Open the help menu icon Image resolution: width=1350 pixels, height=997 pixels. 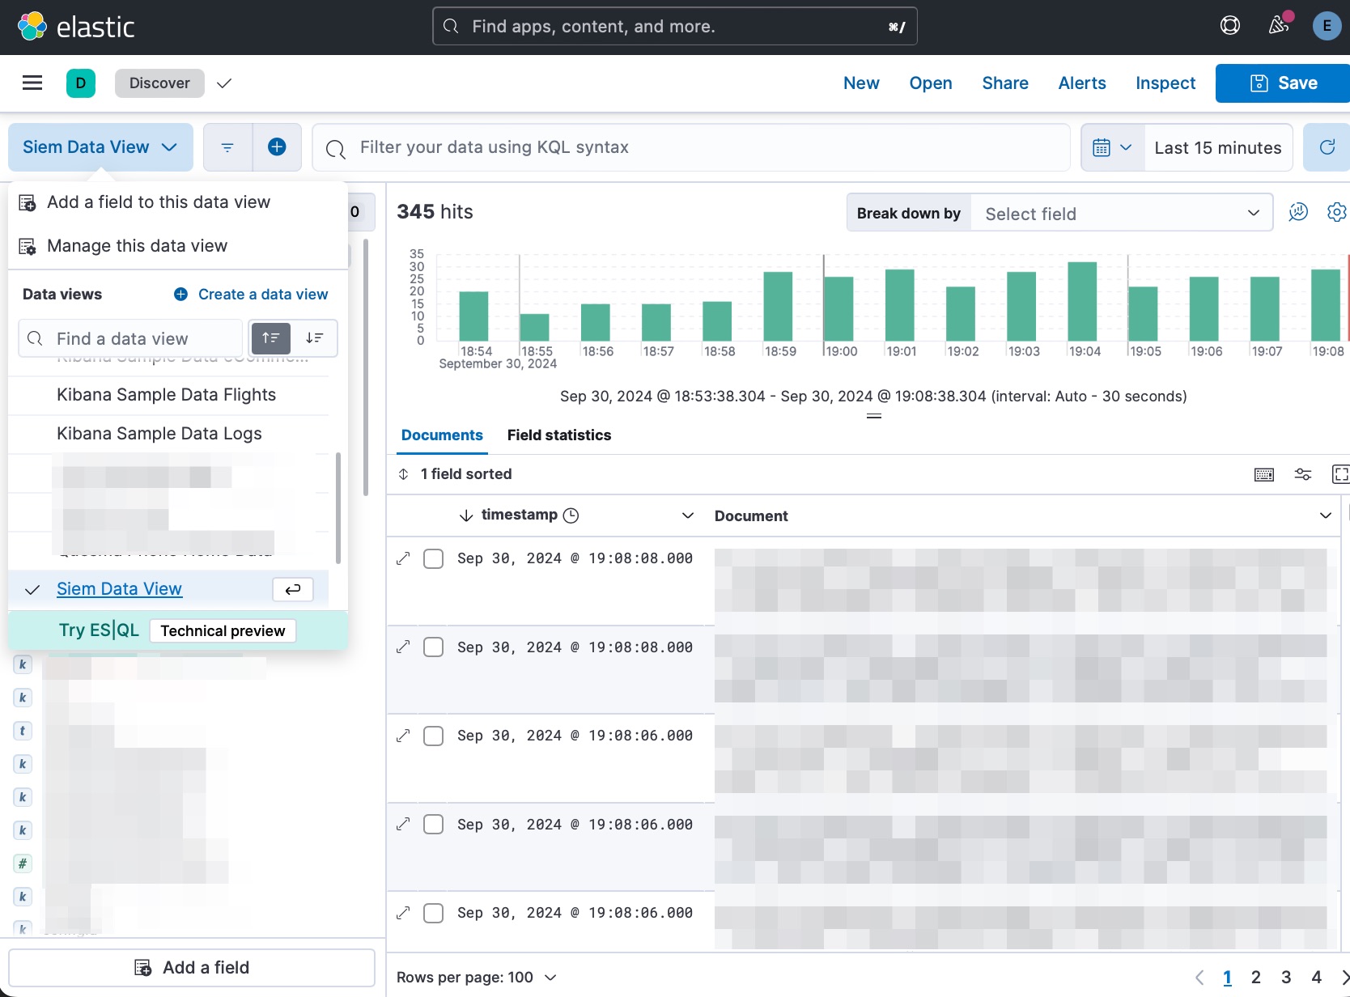pyautogui.click(x=1229, y=26)
